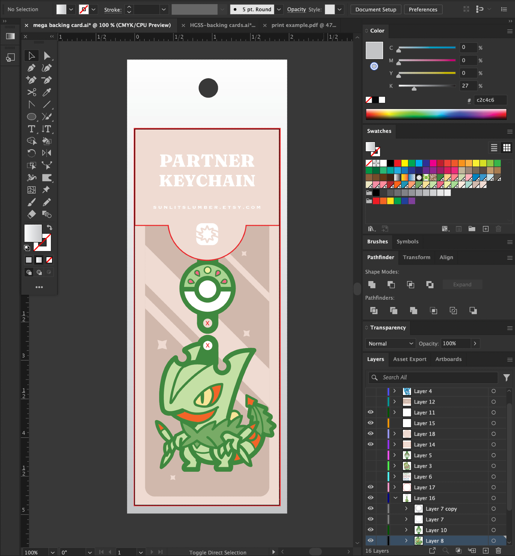Image resolution: width=515 pixels, height=556 pixels.
Task: Select the Rotate tool
Action: click(31, 153)
